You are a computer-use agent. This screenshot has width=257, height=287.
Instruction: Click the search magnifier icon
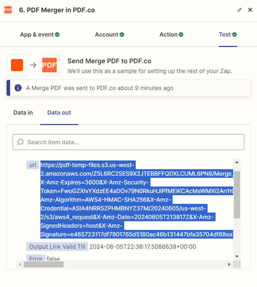point(20,142)
